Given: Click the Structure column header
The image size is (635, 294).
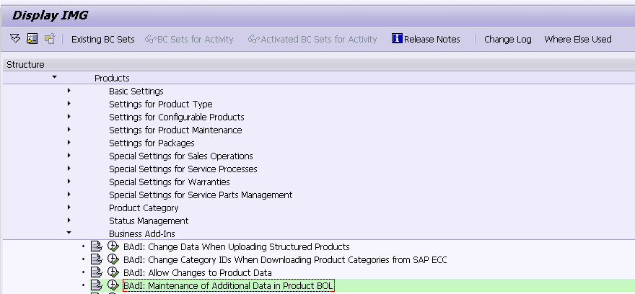Looking at the screenshot, I should click(26, 65).
